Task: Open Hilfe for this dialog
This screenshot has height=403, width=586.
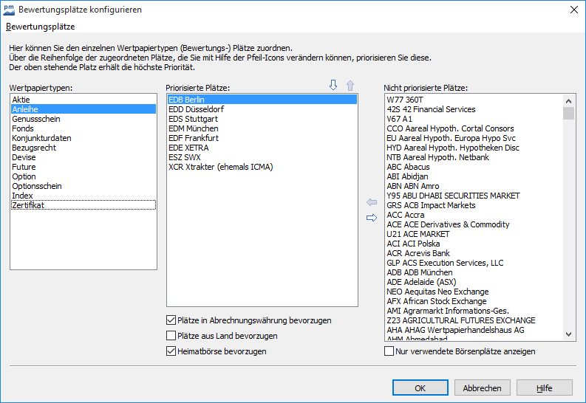Action: pos(544,388)
